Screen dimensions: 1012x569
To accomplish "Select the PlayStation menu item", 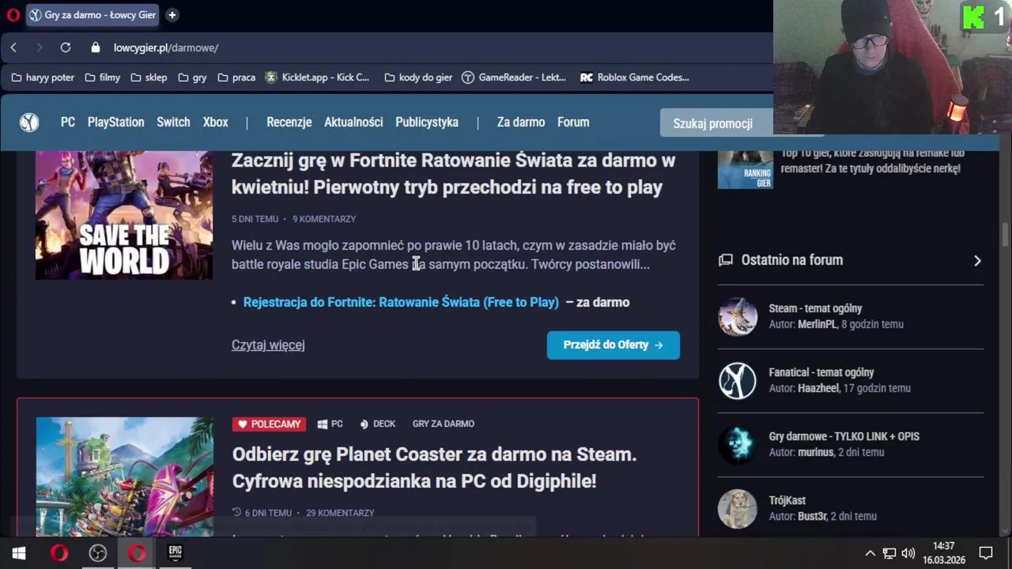I will pyautogui.click(x=115, y=122).
